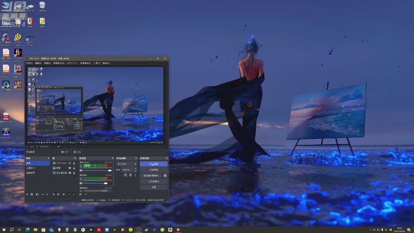The image size is (414, 233).
Task: Float the Scenes dock using its corner icon
Action: coord(49,158)
